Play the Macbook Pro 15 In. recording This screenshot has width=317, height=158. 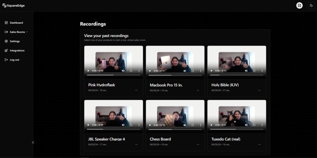(x=150, y=71)
